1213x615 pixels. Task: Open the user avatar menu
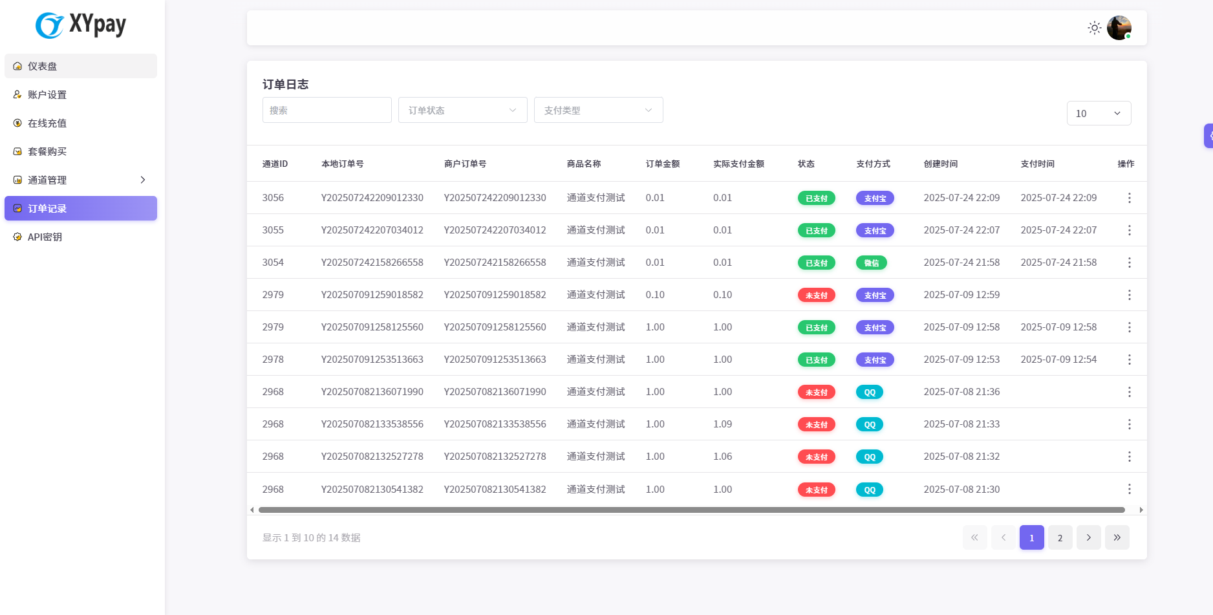[1119, 28]
